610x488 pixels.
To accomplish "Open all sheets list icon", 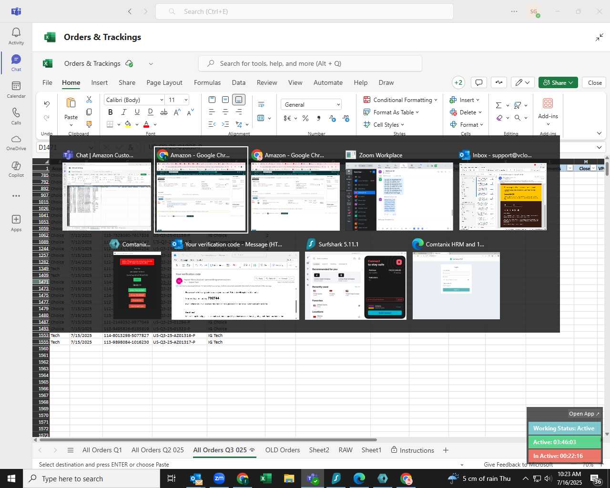I will [71, 450].
